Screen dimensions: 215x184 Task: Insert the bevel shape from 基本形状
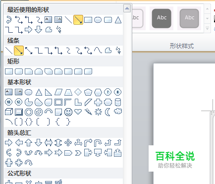tap(18, 112)
